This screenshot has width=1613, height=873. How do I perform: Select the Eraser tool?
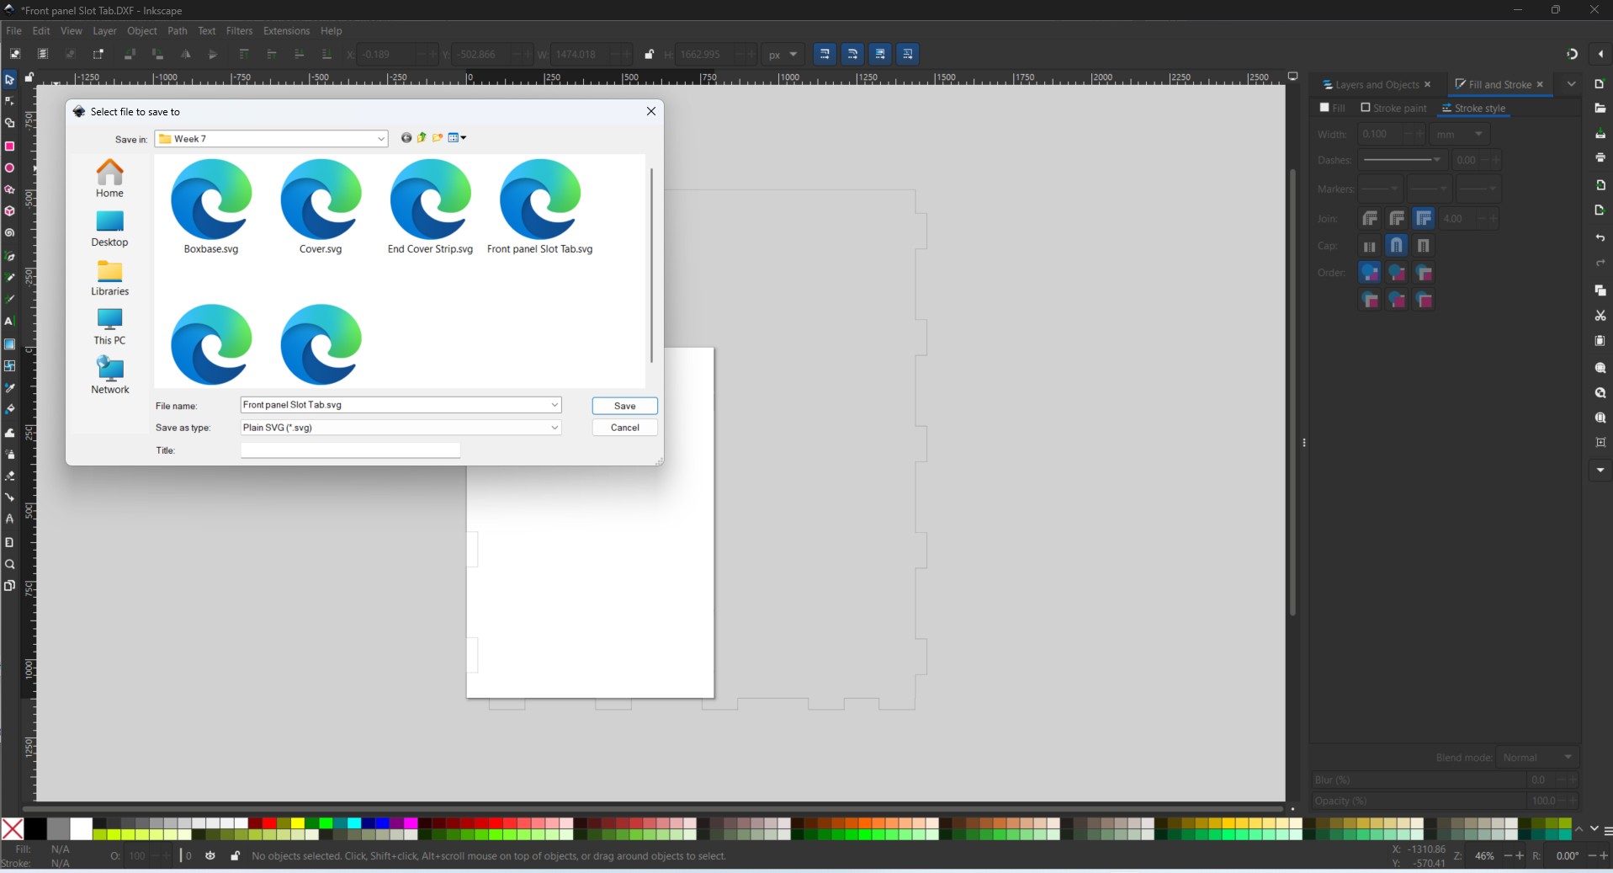click(10, 476)
